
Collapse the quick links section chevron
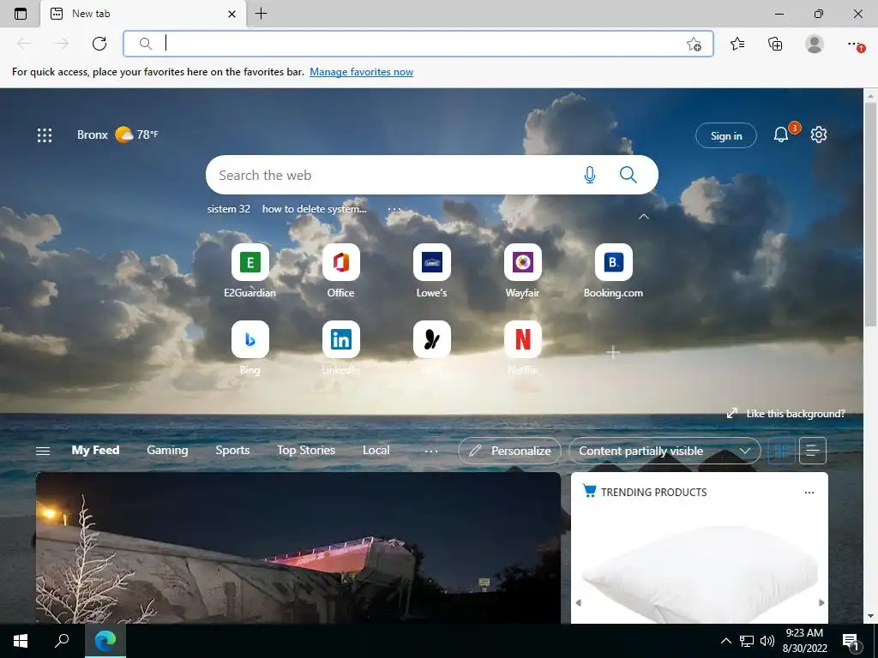(644, 217)
